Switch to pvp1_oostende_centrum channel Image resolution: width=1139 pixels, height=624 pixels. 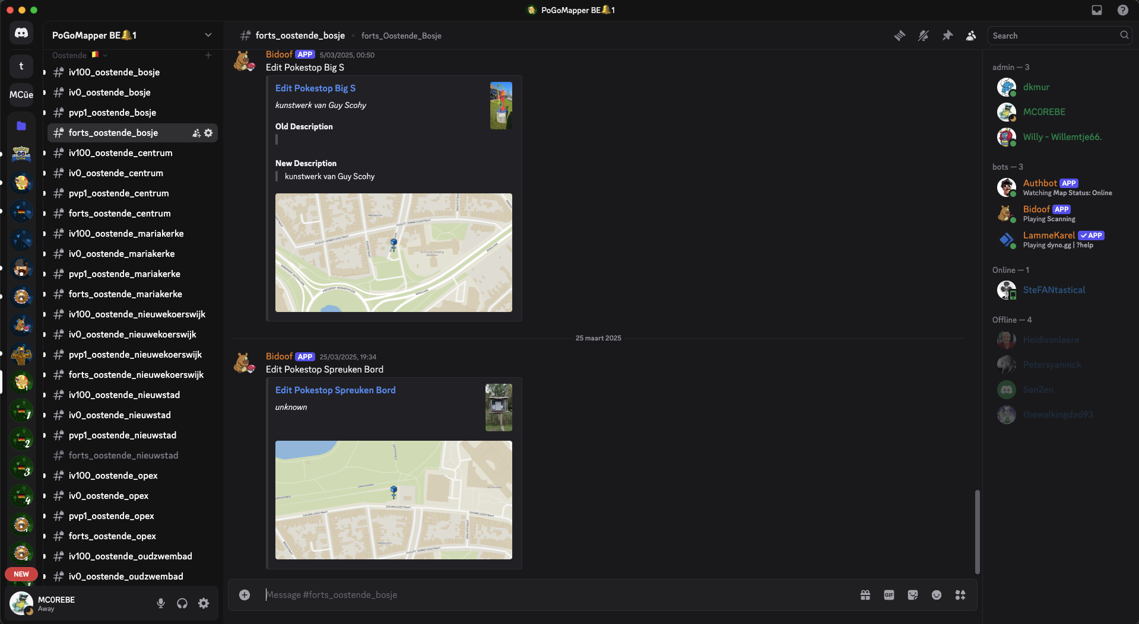132,193
